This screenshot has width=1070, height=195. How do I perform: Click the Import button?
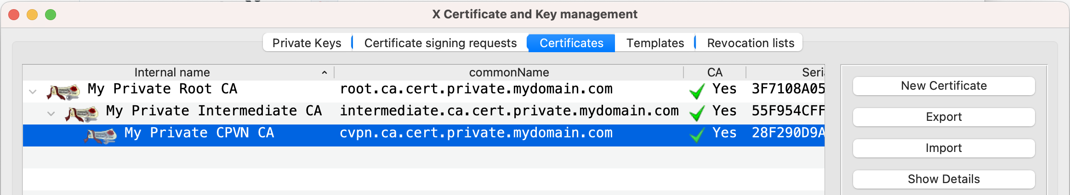(944, 148)
